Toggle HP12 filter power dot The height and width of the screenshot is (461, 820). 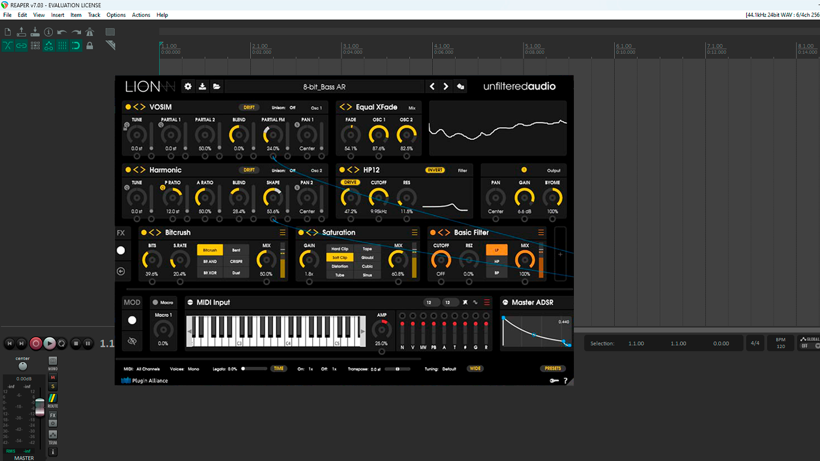[342, 170]
